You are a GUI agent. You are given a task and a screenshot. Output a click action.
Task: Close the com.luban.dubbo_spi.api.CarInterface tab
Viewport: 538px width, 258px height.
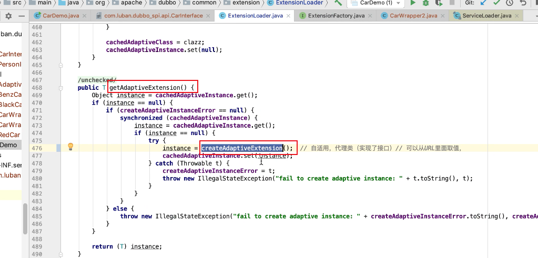click(x=208, y=16)
